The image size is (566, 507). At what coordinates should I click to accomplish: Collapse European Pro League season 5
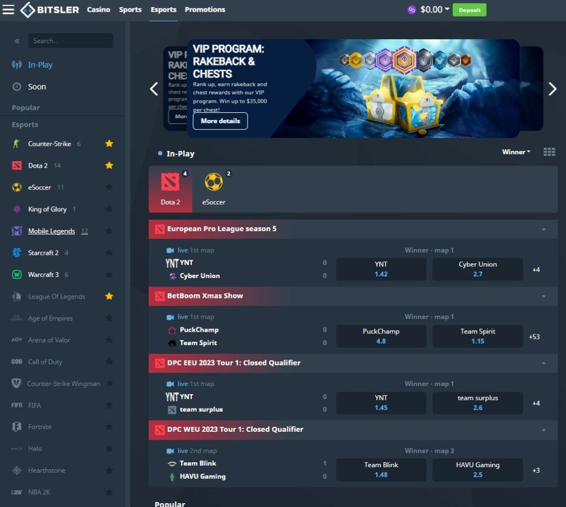(x=544, y=229)
